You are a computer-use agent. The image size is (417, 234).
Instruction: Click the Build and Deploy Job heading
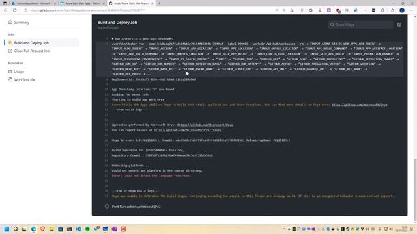(117, 23)
